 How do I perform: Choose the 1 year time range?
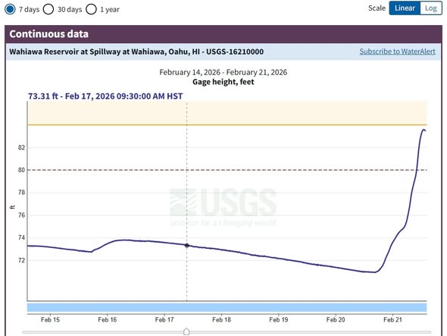(x=91, y=9)
